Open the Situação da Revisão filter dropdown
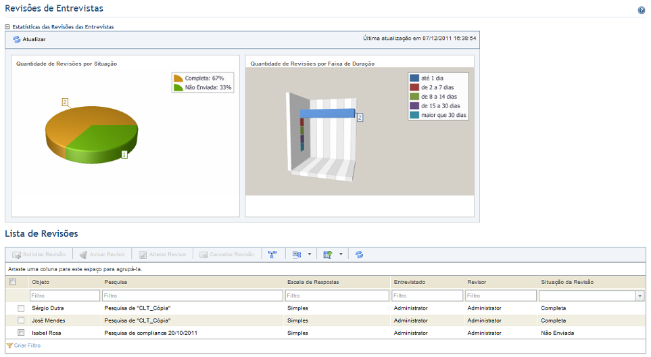This screenshot has height=357, width=651. click(640, 296)
